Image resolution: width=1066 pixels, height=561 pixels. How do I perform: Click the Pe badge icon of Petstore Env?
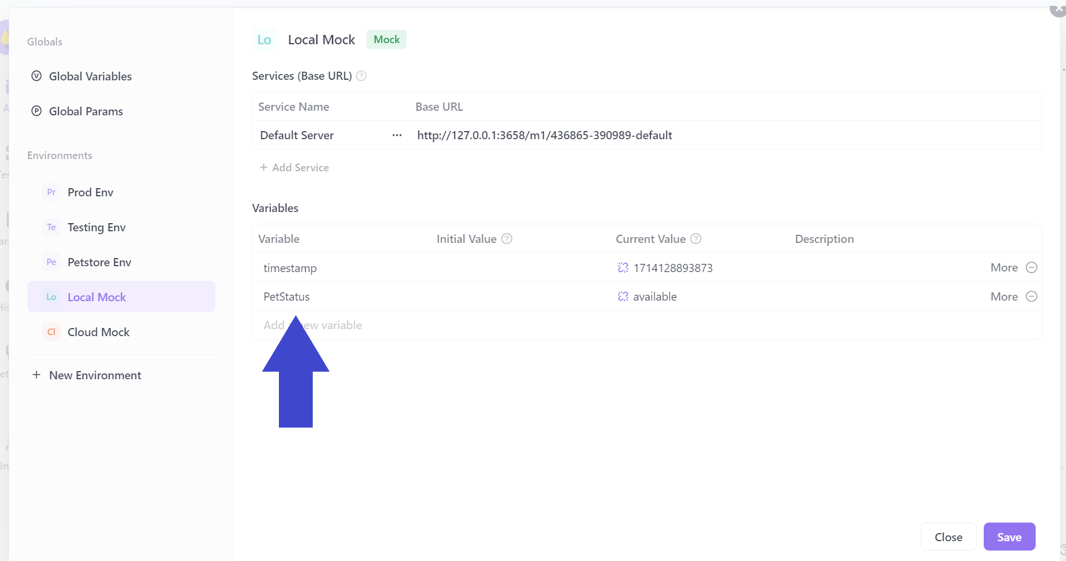51,262
